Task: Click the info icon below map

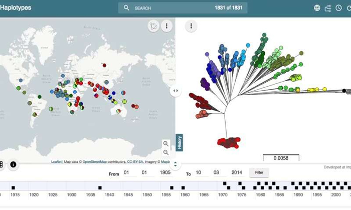Action: click(13, 164)
